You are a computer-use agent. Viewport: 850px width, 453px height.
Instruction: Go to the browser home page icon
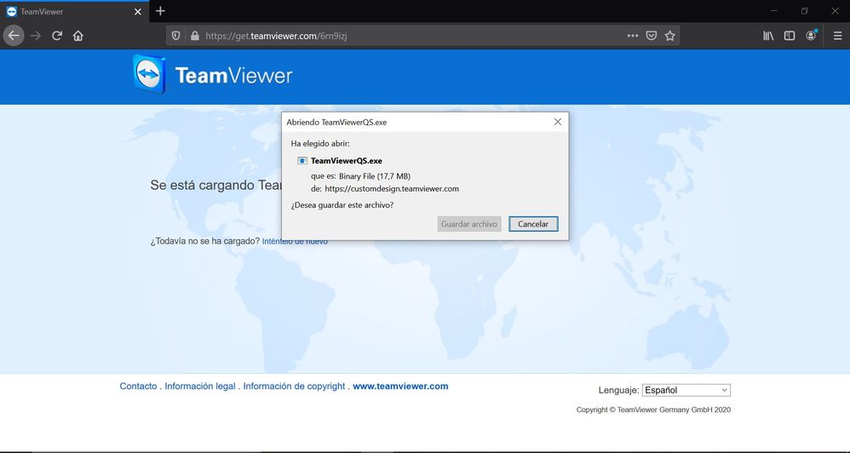[x=78, y=36]
